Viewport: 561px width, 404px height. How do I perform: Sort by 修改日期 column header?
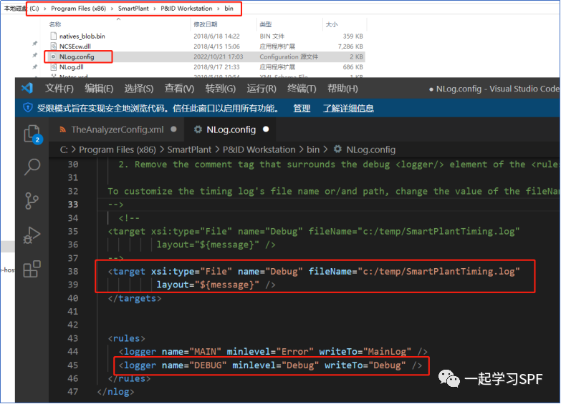206,24
